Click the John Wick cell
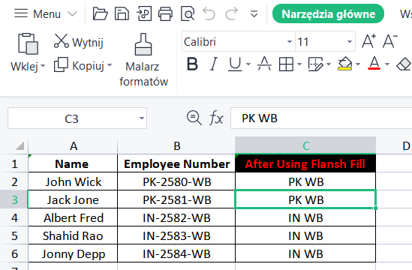The height and width of the screenshot is (270, 412). (x=73, y=181)
